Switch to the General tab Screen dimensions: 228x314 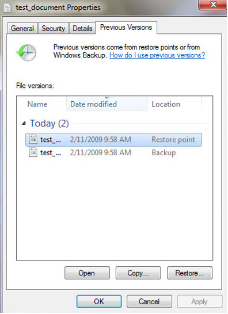coord(22,28)
